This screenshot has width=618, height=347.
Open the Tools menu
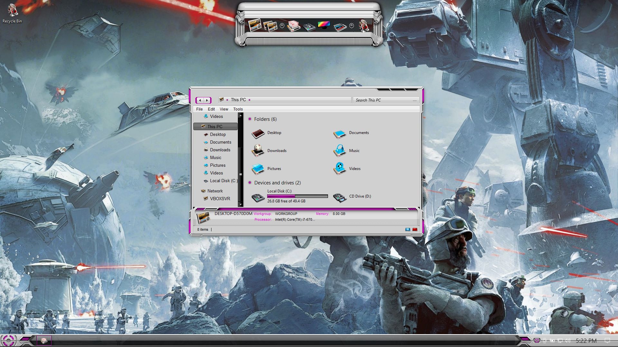click(x=238, y=109)
